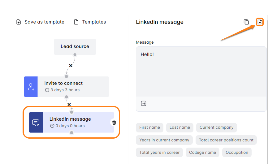
Task: Add Years in current company variable
Action: click(x=164, y=140)
